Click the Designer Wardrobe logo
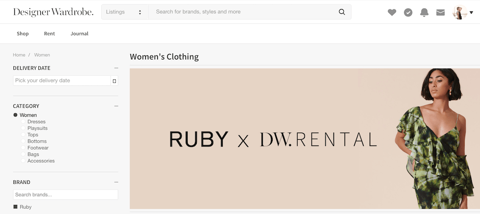 tap(53, 12)
